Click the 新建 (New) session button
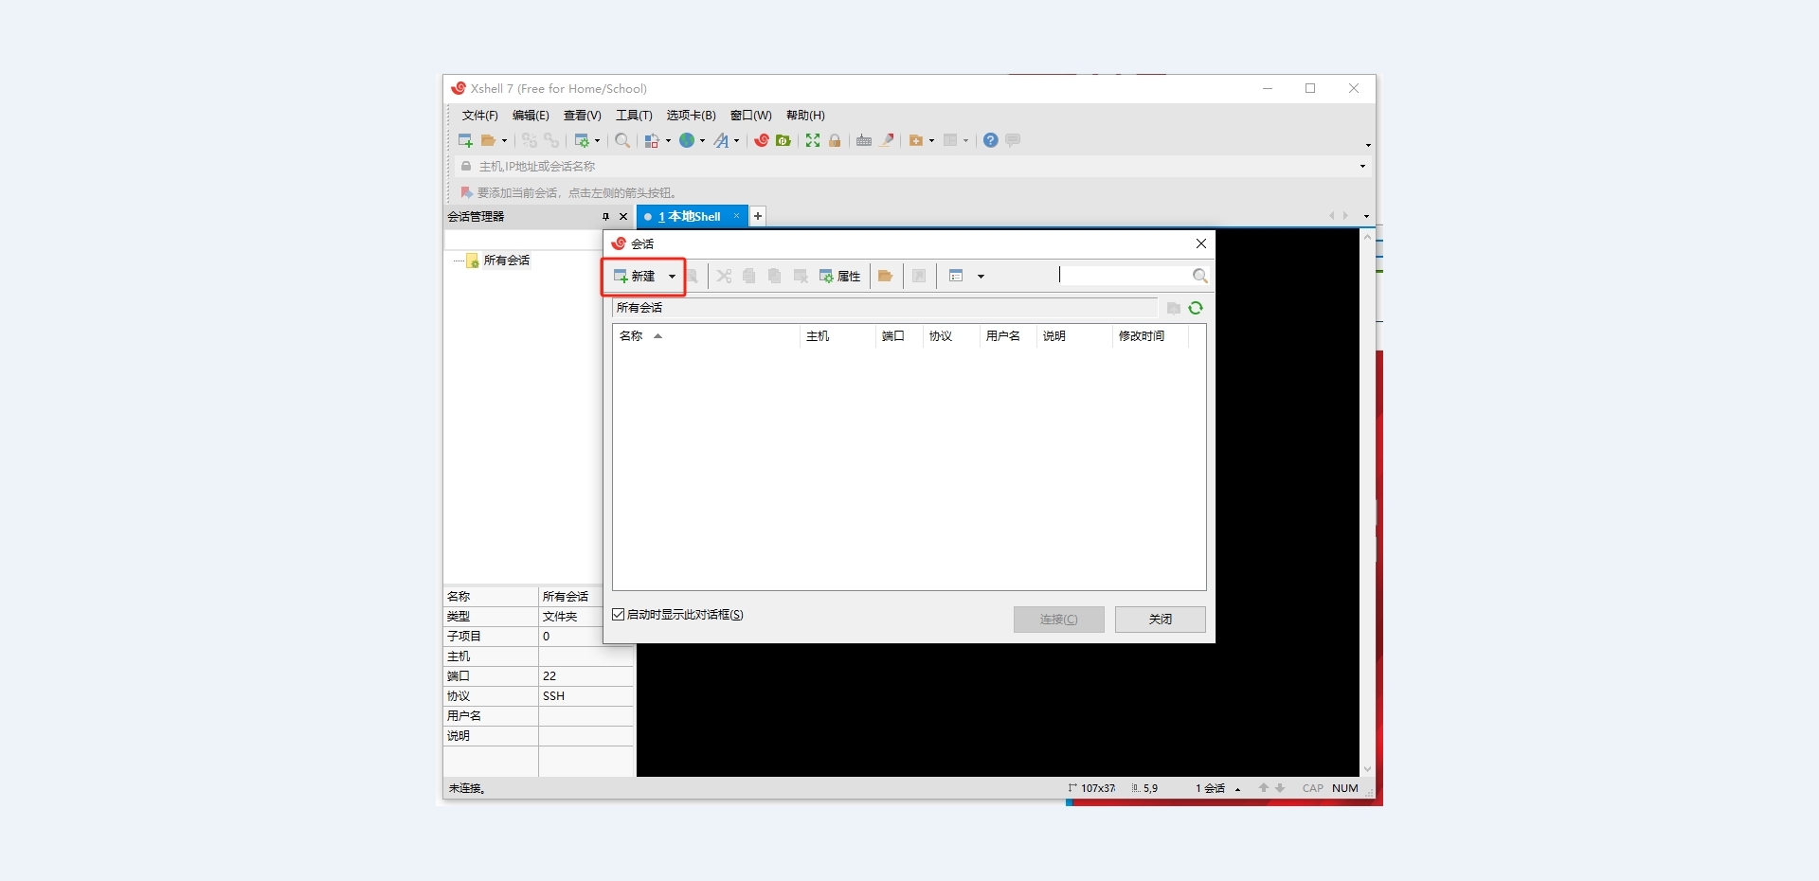Viewport: 1819px width, 881px height. [x=635, y=277]
